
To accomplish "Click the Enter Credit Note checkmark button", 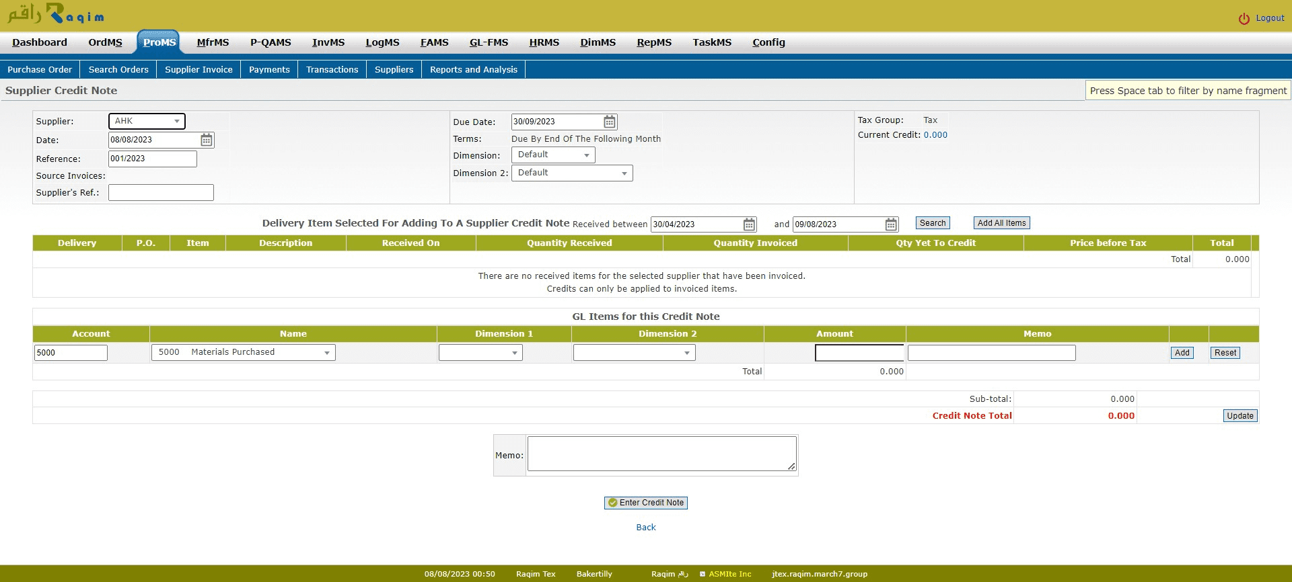I will tap(645, 503).
